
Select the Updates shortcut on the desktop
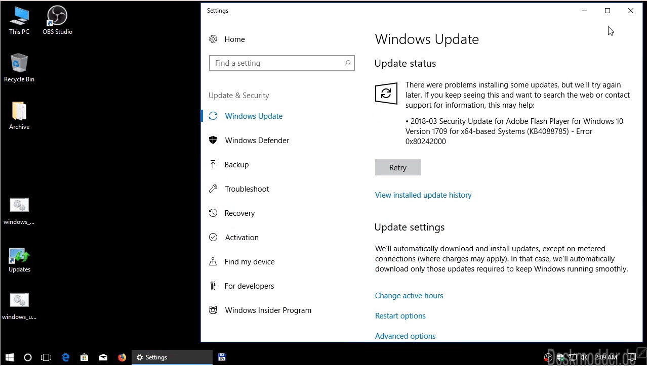click(x=19, y=260)
